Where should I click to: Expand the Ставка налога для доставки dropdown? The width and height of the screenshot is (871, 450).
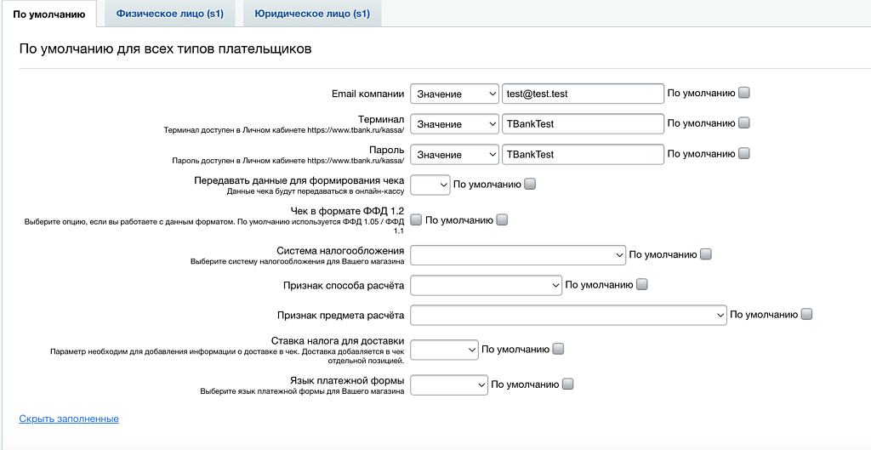pyautogui.click(x=445, y=349)
